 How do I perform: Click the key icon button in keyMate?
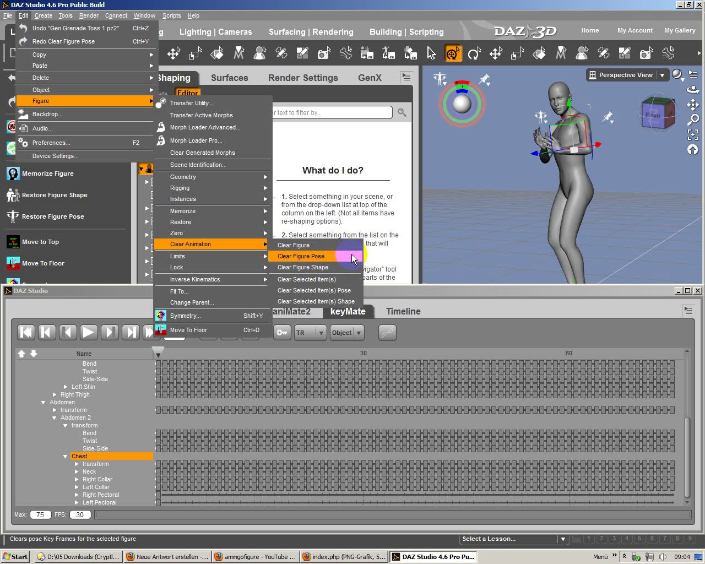click(281, 333)
